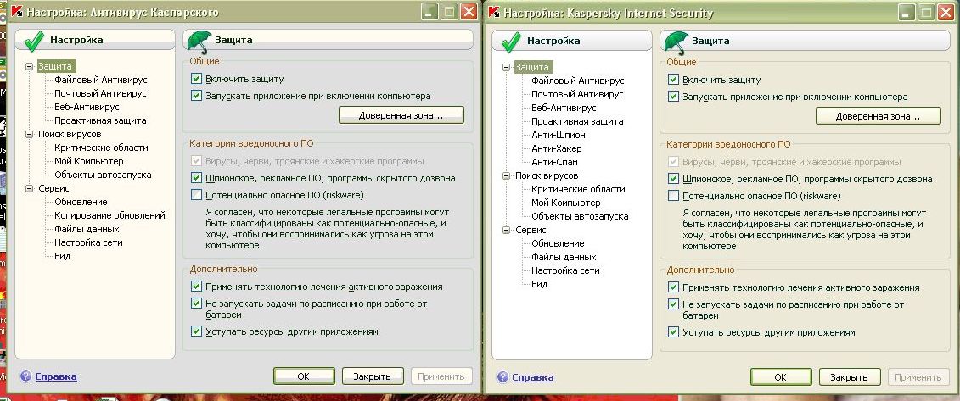Open the Справка link in the right window
960x401 pixels.
(533, 377)
